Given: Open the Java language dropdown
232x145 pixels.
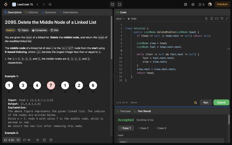Looking at the screenshot, I should point(120,19).
